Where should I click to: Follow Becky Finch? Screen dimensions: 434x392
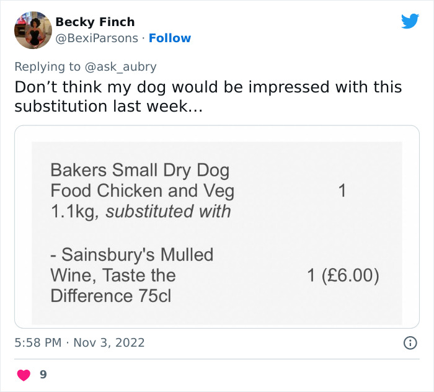[170, 38]
